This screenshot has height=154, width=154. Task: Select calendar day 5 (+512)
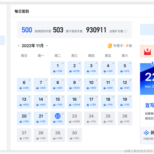[125, 68]
